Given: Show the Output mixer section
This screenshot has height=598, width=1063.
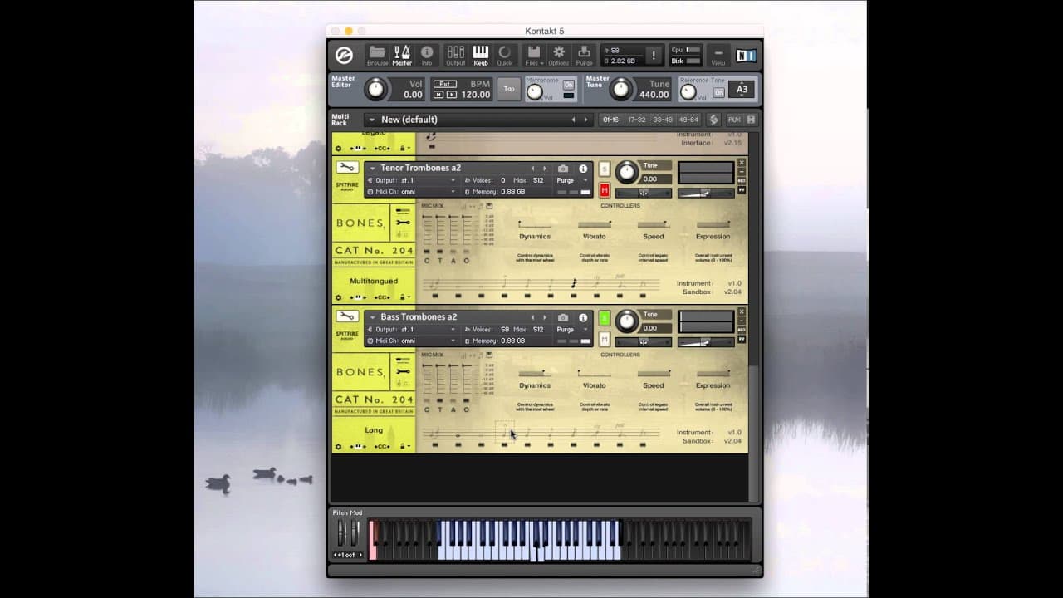Looking at the screenshot, I should [456, 56].
